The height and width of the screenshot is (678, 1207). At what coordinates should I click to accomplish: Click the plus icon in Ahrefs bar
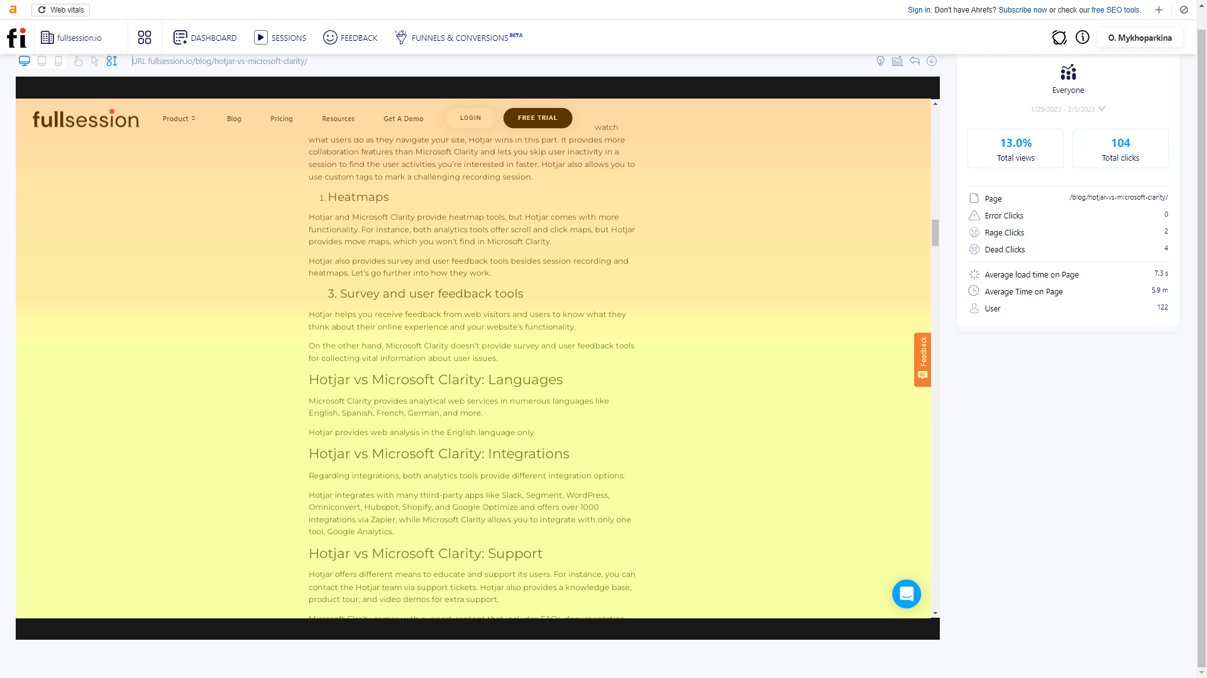pos(1159,10)
